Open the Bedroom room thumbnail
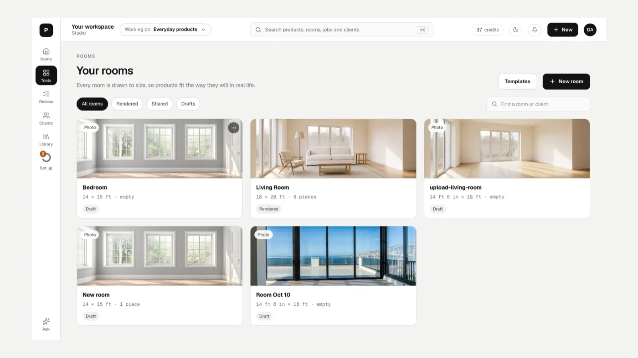This screenshot has width=638, height=358. (x=159, y=149)
